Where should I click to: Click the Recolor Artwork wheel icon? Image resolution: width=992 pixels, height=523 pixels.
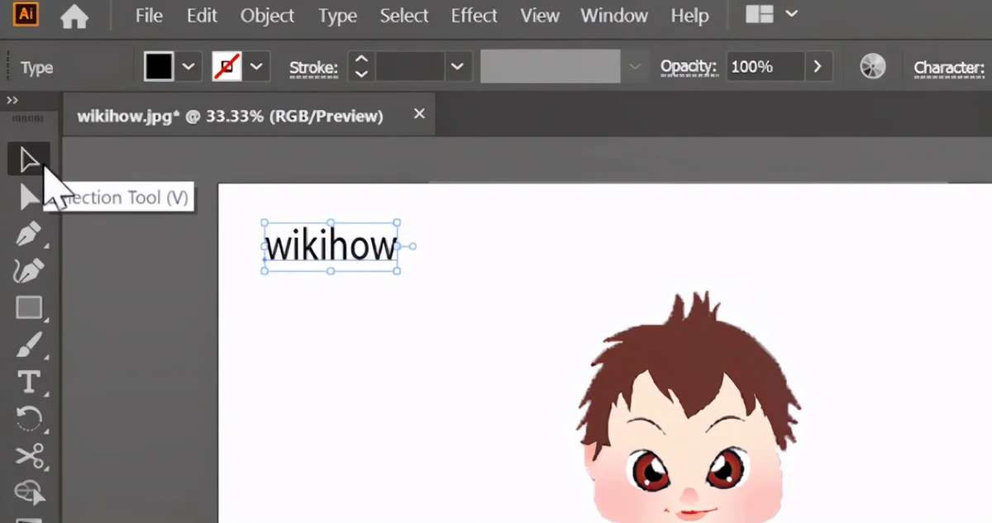click(872, 67)
